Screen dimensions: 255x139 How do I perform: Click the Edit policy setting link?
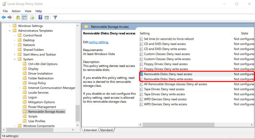pyautogui.click(x=99, y=42)
